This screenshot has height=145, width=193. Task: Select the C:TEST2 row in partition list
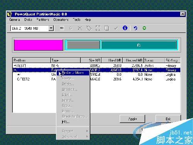96,79
